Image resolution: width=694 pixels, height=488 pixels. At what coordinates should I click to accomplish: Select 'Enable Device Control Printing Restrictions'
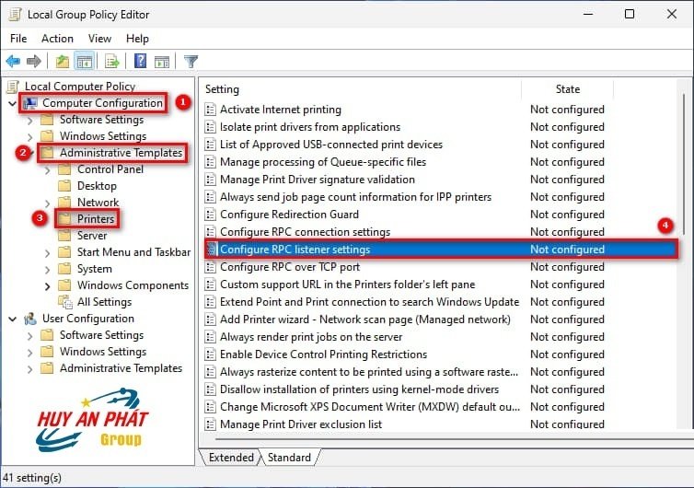(x=324, y=354)
